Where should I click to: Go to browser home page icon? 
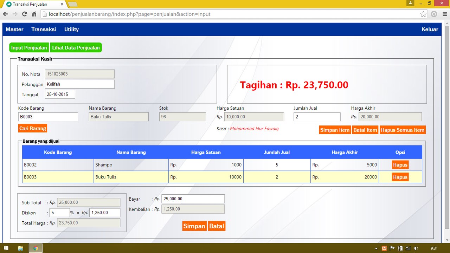34,14
